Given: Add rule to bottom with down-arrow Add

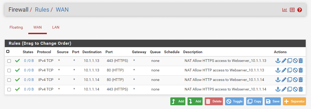Looking at the screenshot, I should tap(195, 101).
